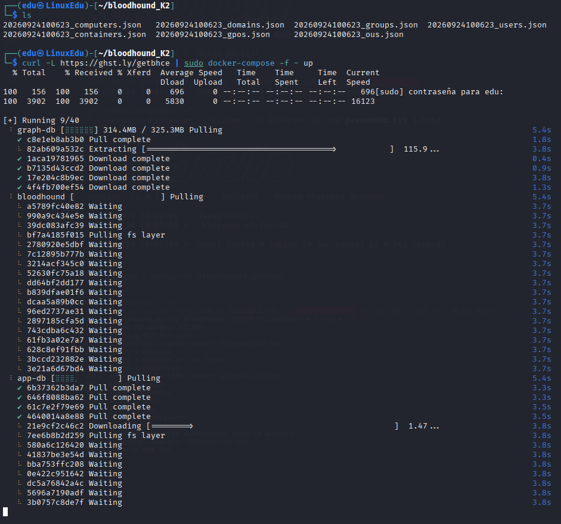Click layer ID 4f4fb700ef54
Viewport: 561px width, 524px height.
pos(55,187)
